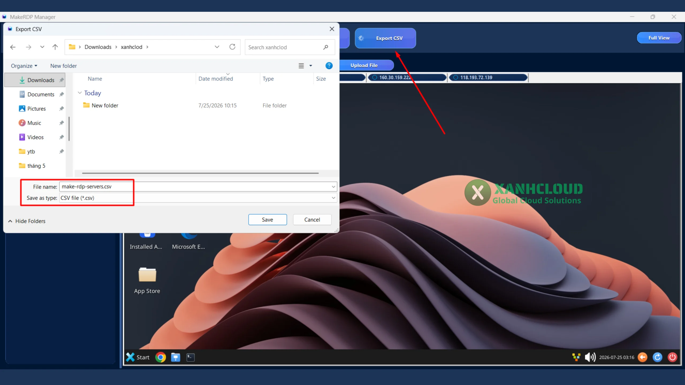The image size is (685, 385).
Task: Collapse with Hide Folders
Action: 27,221
